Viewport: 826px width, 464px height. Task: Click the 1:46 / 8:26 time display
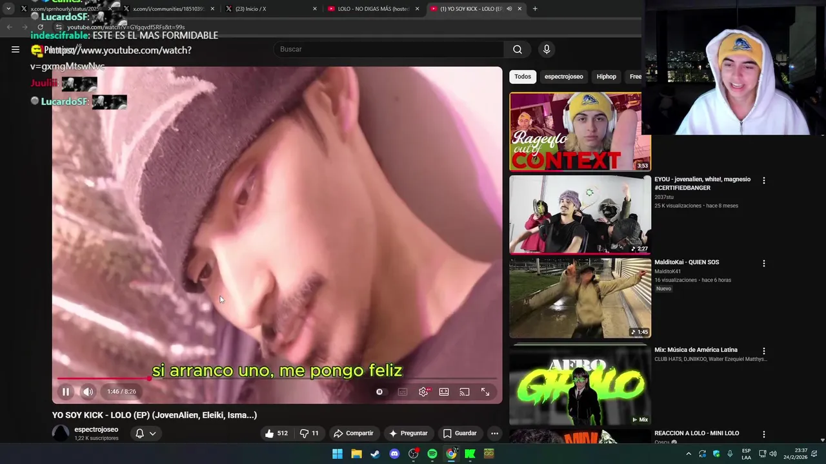(x=121, y=392)
